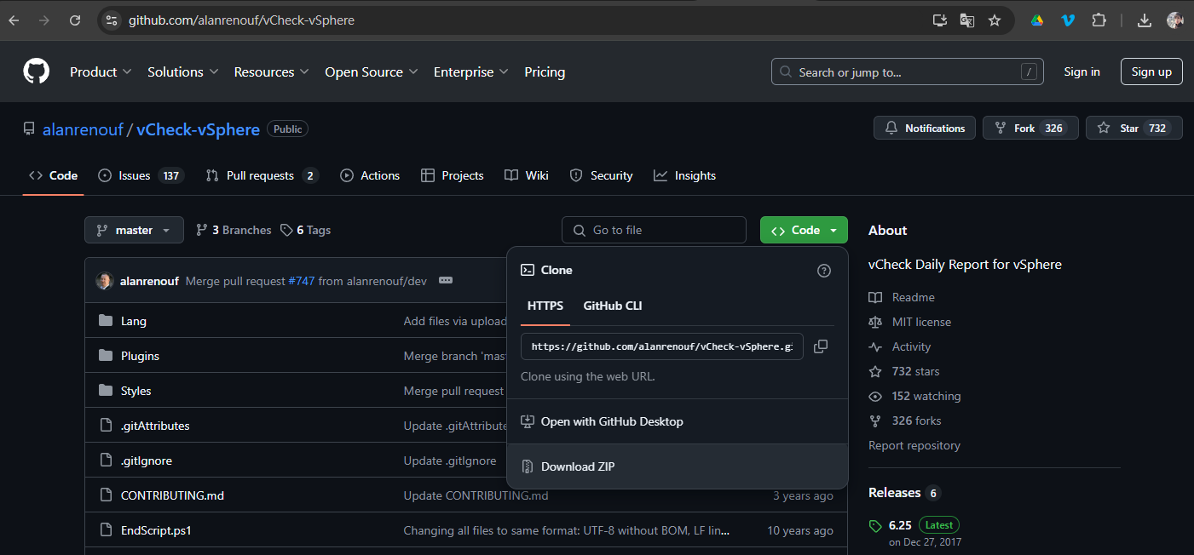Viewport: 1194px width, 555px height.
Task: Open the alanrenouf owner link
Action: (83, 129)
